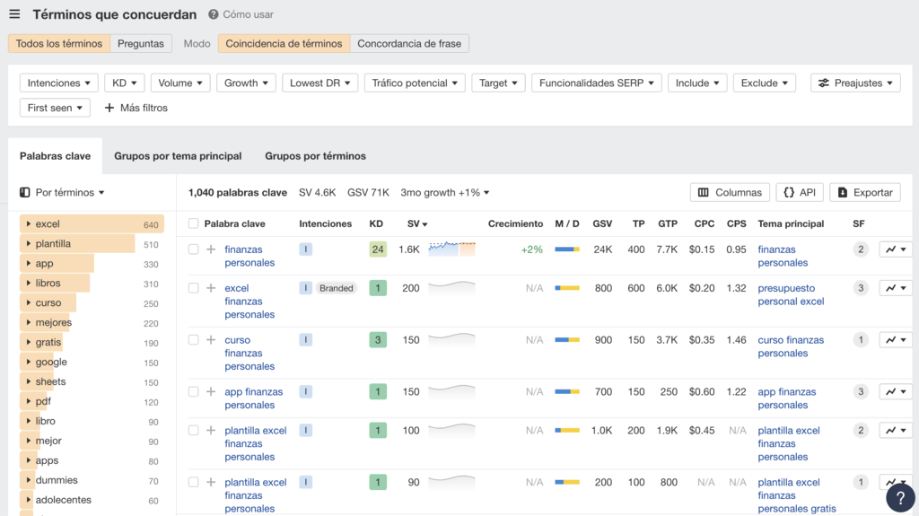This screenshot has width=919, height=516.
Task: Click the Cómo usar help icon
Action: (214, 14)
